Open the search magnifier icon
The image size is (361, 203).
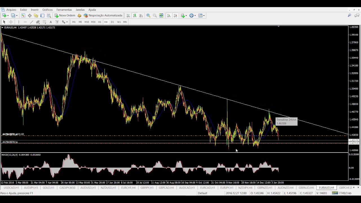pos(349,16)
